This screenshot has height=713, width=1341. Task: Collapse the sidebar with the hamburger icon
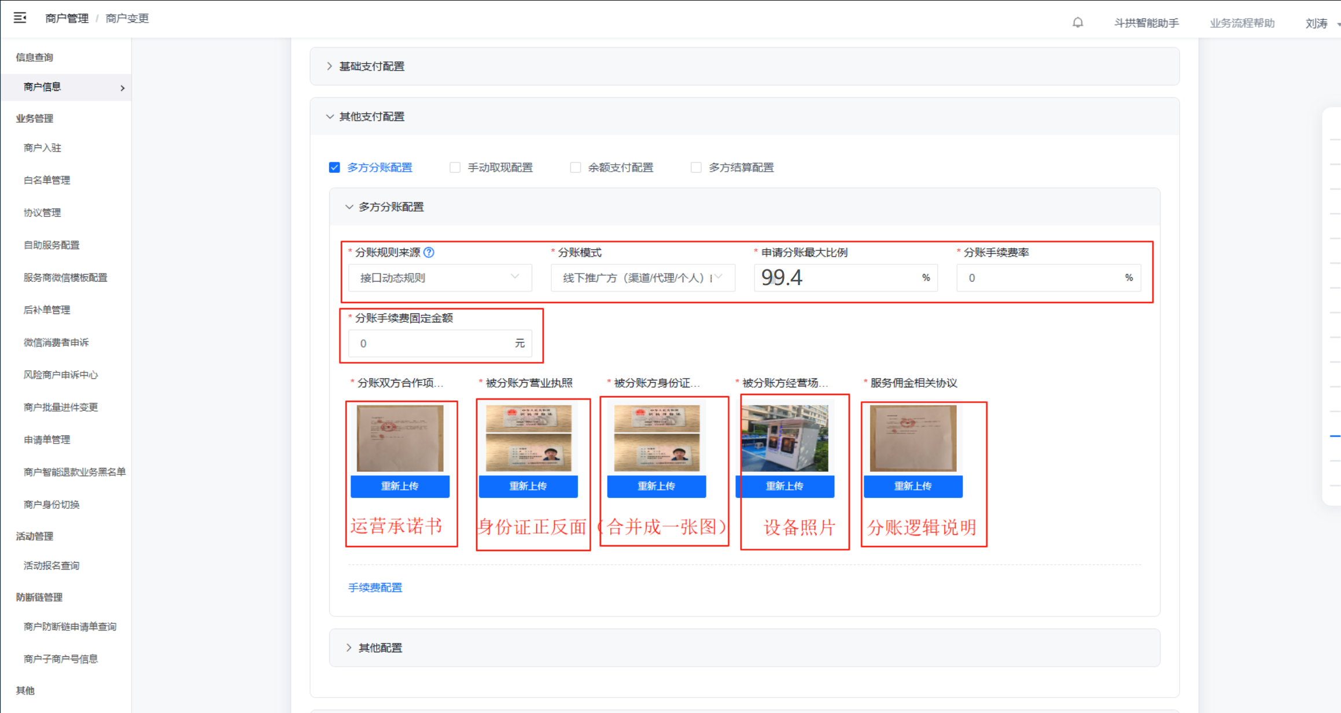click(20, 18)
